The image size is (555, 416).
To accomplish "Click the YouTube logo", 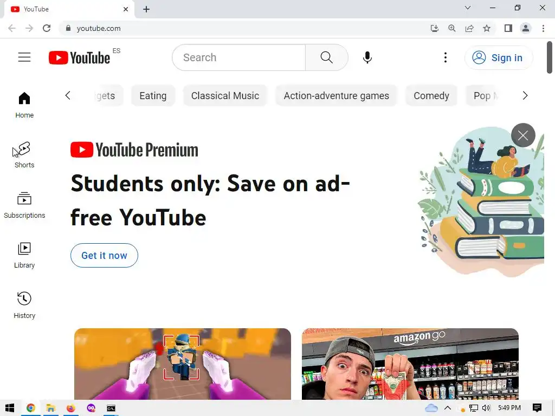I will [80, 57].
